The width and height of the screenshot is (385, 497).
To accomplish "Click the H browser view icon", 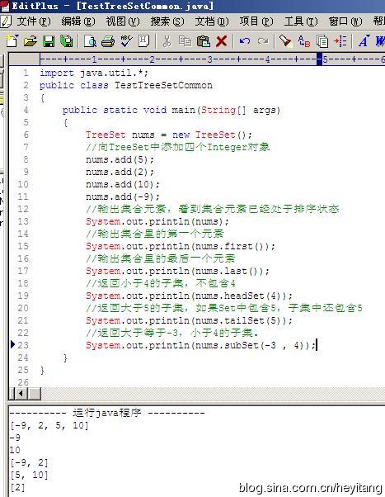I will [x=143, y=41].
